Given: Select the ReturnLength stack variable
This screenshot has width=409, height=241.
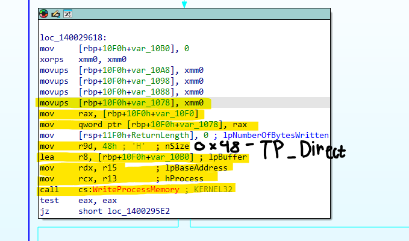Looking at the screenshot, I should click(160, 136).
